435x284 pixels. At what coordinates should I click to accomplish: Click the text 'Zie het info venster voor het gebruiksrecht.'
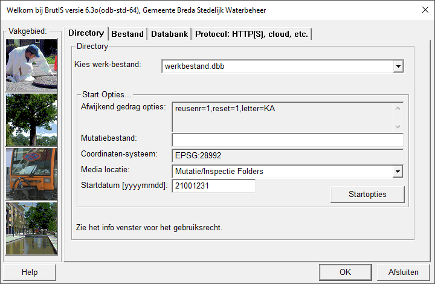pyautogui.click(x=149, y=228)
